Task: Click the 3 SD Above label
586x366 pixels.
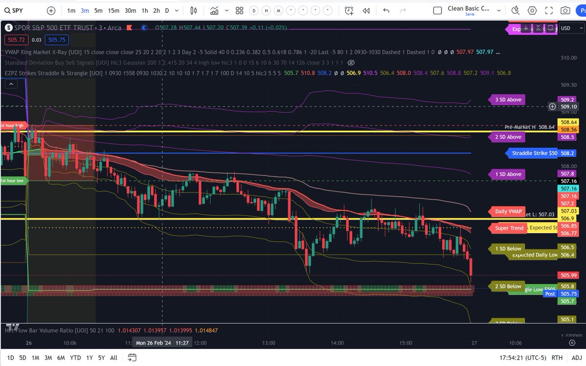Action: click(x=508, y=100)
